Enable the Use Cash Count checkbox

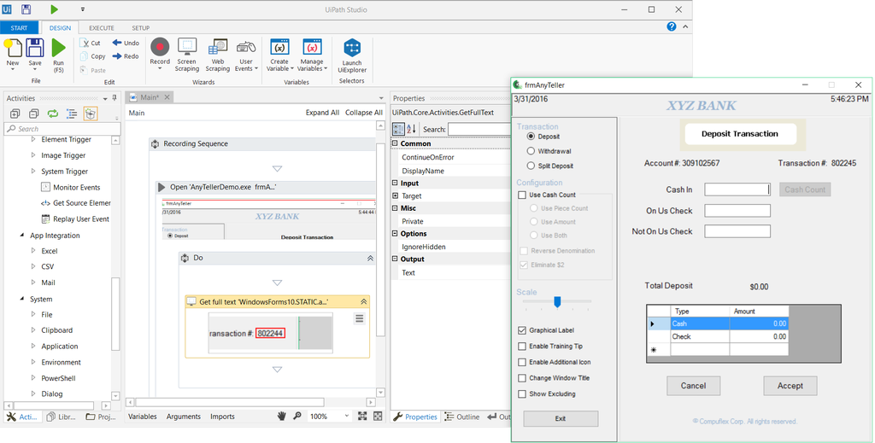tap(522, 195)
